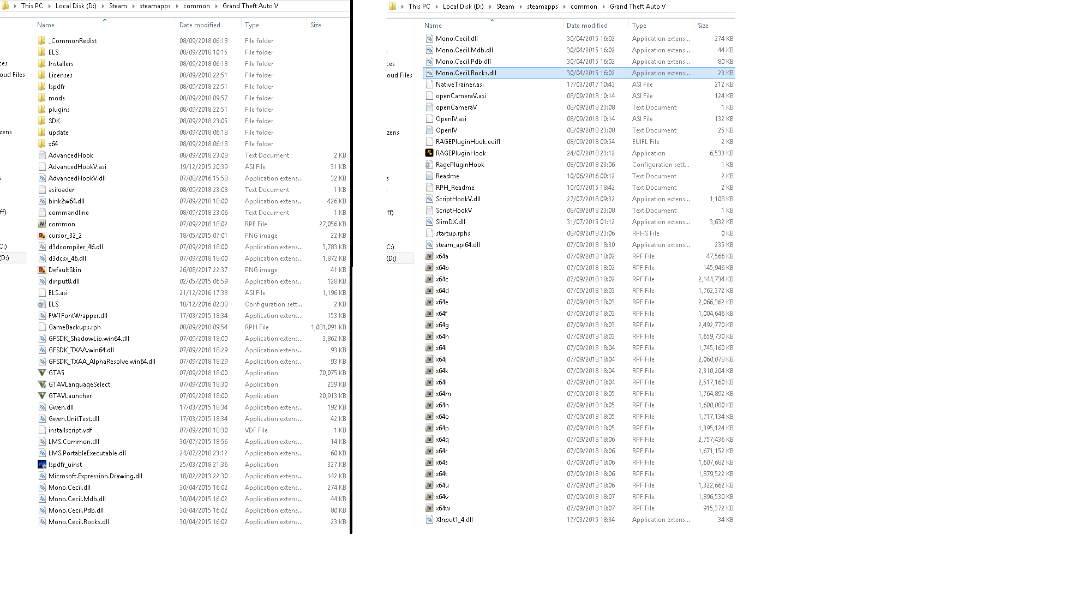Click the lspdfr folder icon in left window
This screenshot has height=589, width=1091.
click(x=42, y=87)
